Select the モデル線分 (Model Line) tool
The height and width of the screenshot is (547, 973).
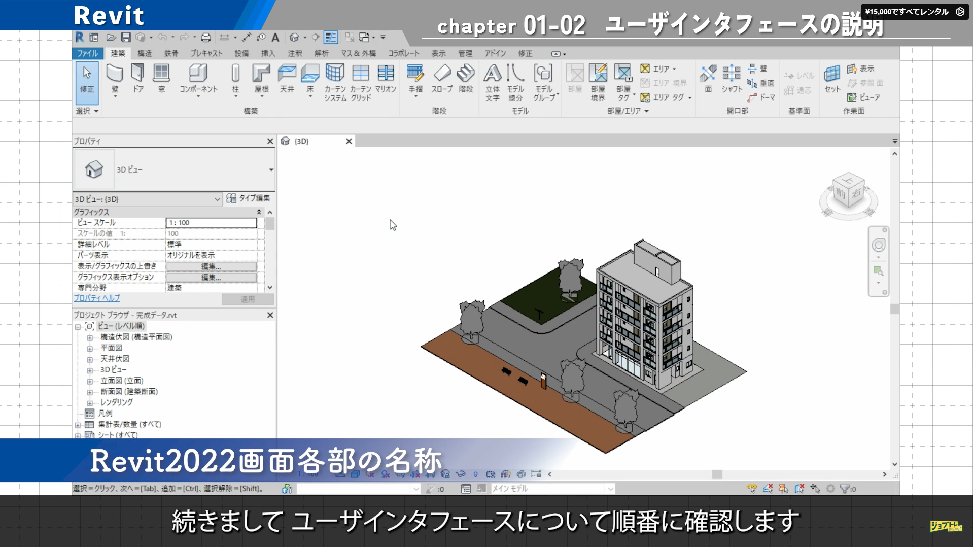515,83
